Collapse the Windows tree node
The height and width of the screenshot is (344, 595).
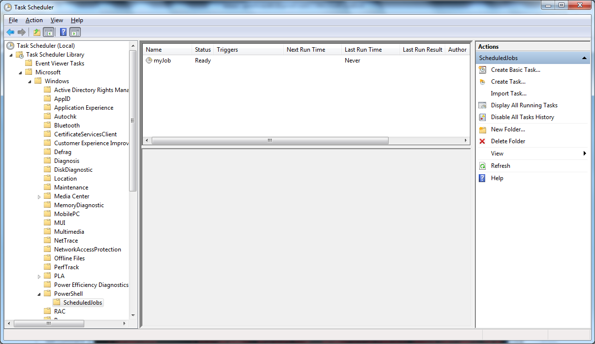(30, 81)
